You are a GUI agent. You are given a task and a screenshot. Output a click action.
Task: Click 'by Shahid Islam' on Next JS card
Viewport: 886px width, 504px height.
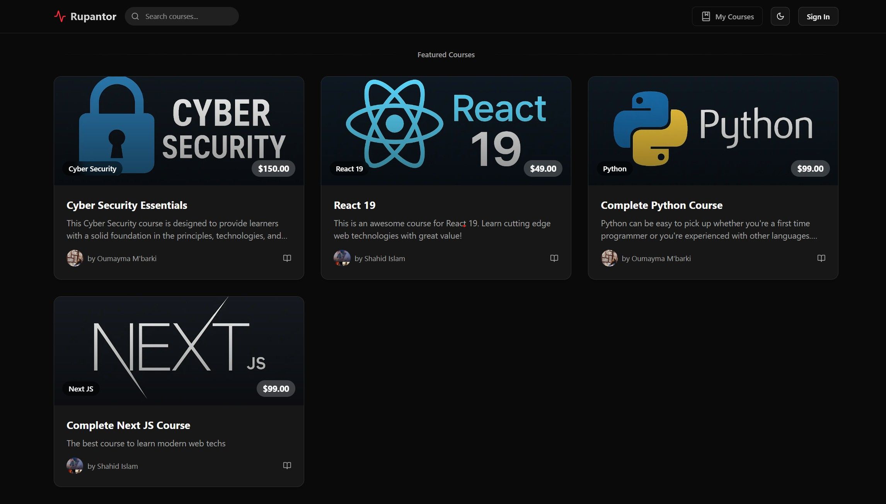pyautogui.click(x=113, y=466)
